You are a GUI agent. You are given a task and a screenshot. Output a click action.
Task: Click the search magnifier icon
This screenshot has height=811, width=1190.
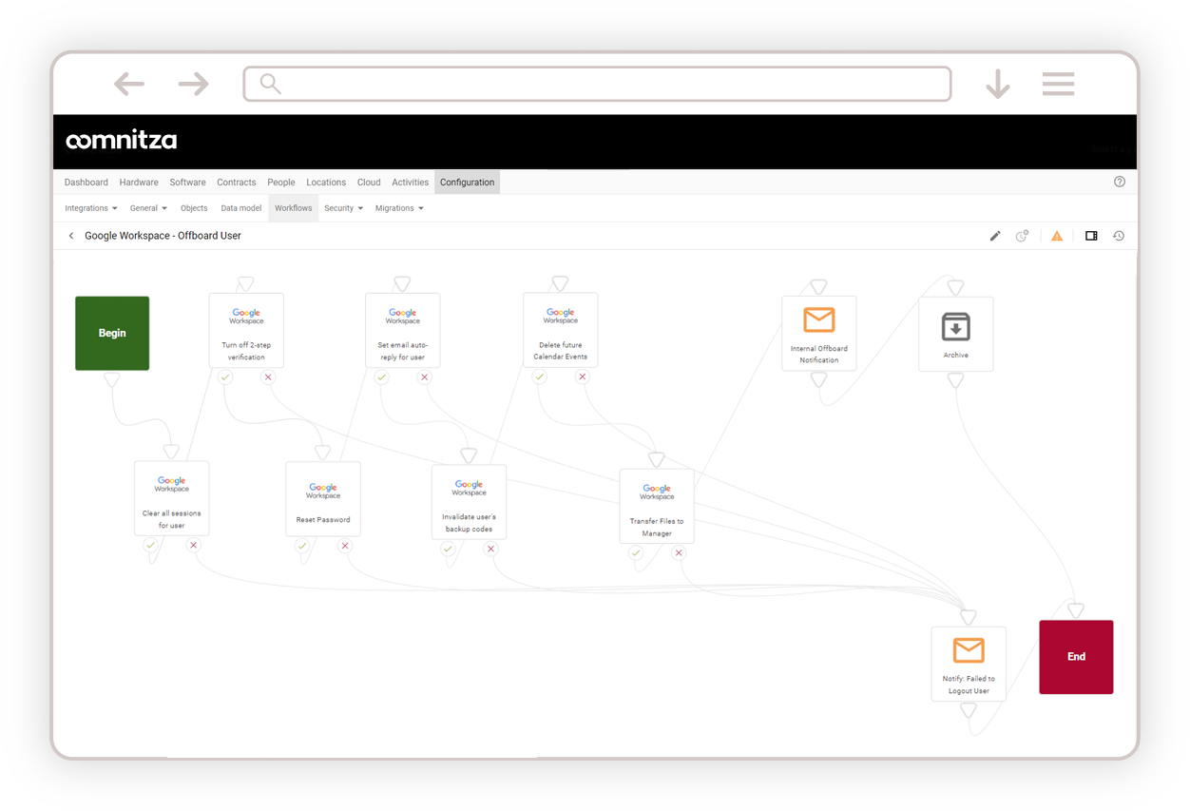tap(271, 84)
